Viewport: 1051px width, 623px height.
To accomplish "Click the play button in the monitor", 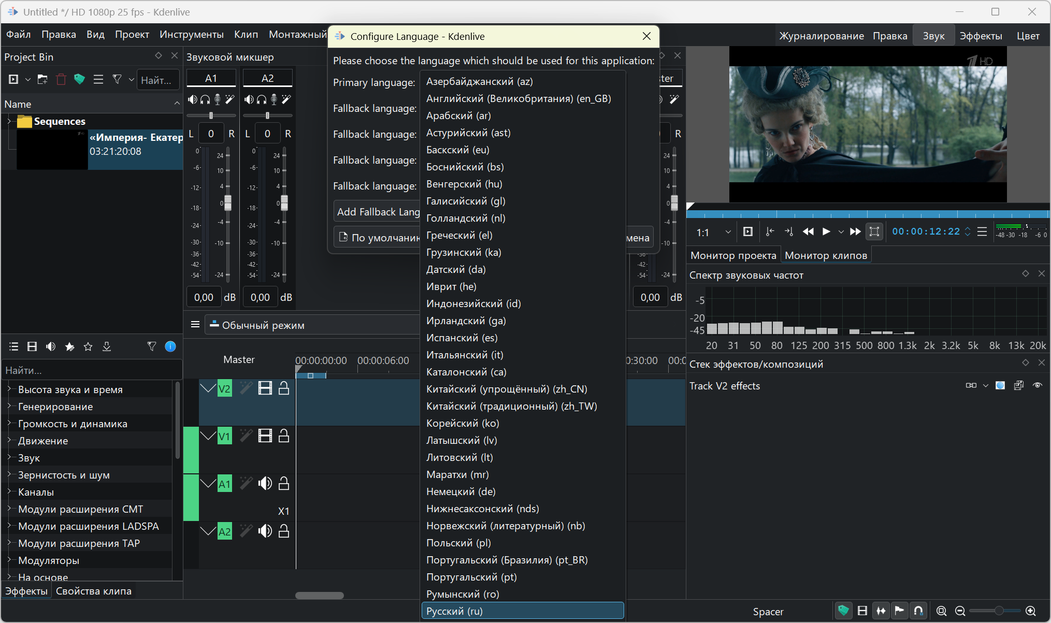I will click(x=826, y=231).
